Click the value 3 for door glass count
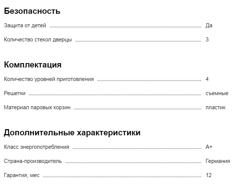 (207, 40)
